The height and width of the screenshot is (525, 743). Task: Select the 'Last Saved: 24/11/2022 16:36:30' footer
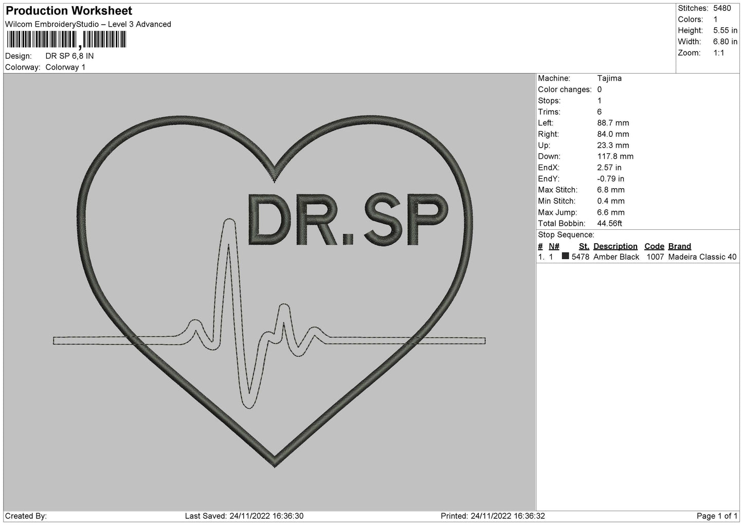coord(244,516)
